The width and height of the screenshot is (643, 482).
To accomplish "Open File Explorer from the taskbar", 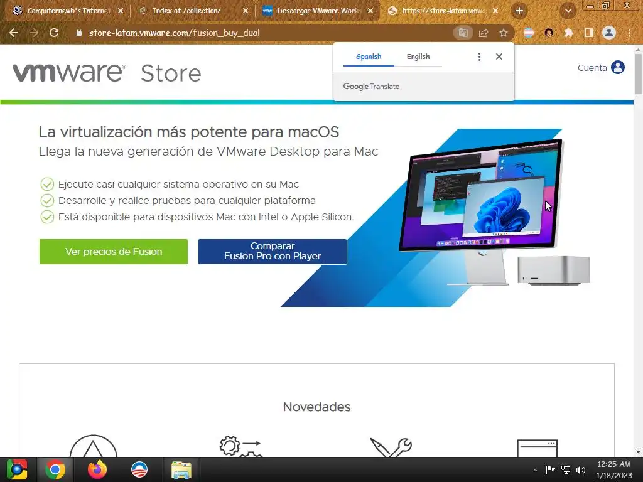I will click(181, 469).
